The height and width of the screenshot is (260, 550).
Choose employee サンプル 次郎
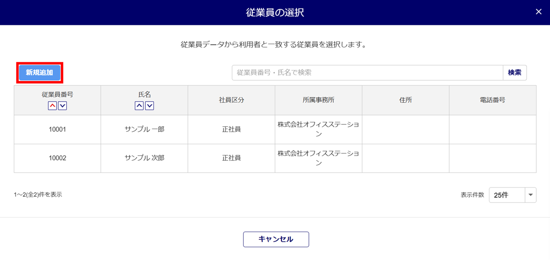[x=144, y=158]
